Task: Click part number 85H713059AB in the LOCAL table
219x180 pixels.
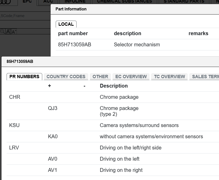Action: click(75, 45)
